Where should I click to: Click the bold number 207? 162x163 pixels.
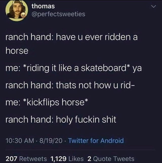coord(11,159)
